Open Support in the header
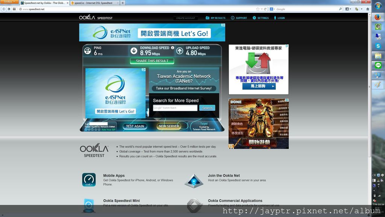Image resolution: width=385 pixels, height=217 pixels. 239,18
